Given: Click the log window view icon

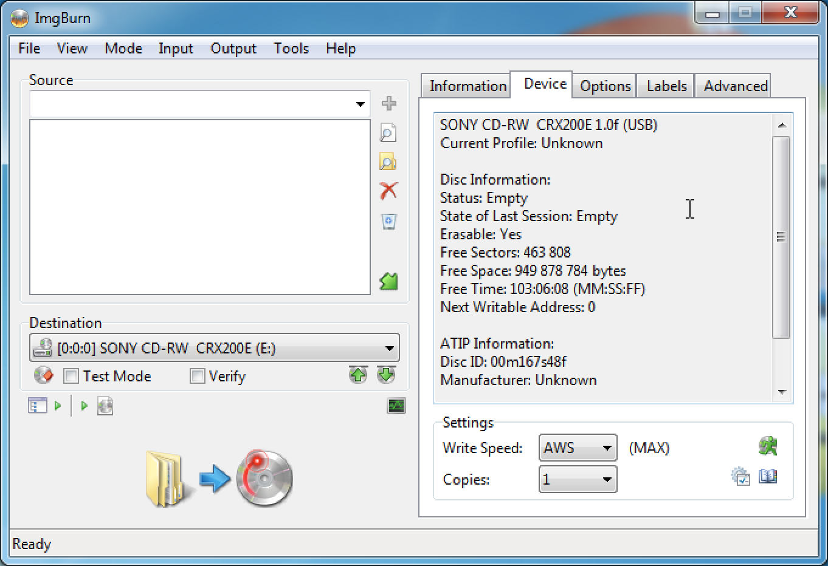Looking at the screenshot, I should click(x=38, y=406).
